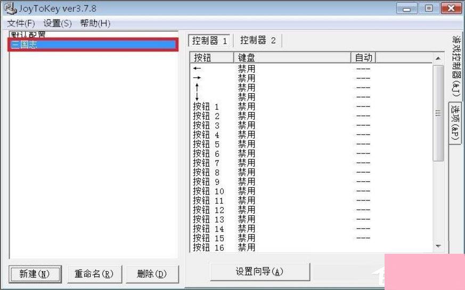The width and height of the screenshot is (465, 290).
Task: Click the 按钮 column header
Action: pos(212,57)
